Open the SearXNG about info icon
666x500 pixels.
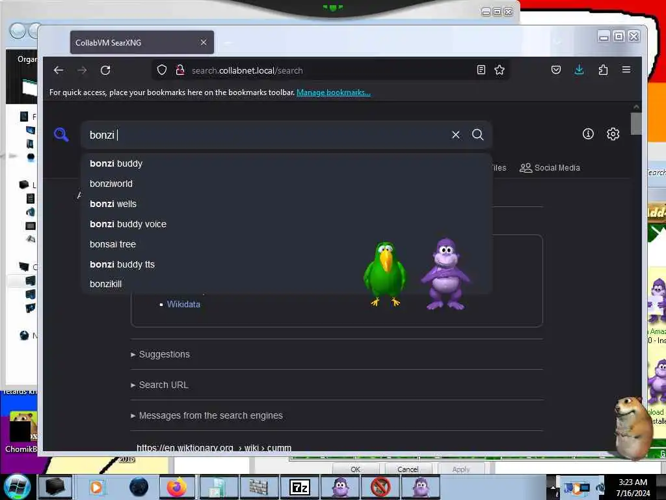coord(588,134)
